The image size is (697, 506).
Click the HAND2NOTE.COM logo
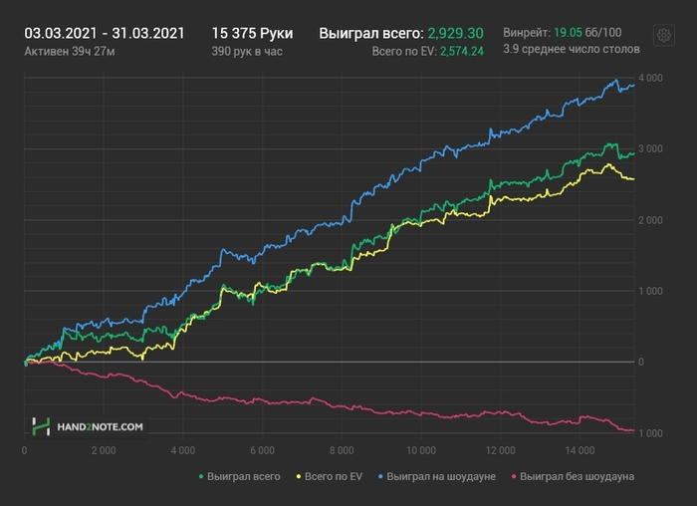(88, 427)
